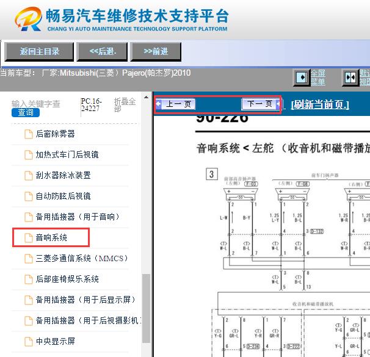Open 中央显示屏 tree item
Viewport: 370px width, 357px height.
click(x=55, y=341)
